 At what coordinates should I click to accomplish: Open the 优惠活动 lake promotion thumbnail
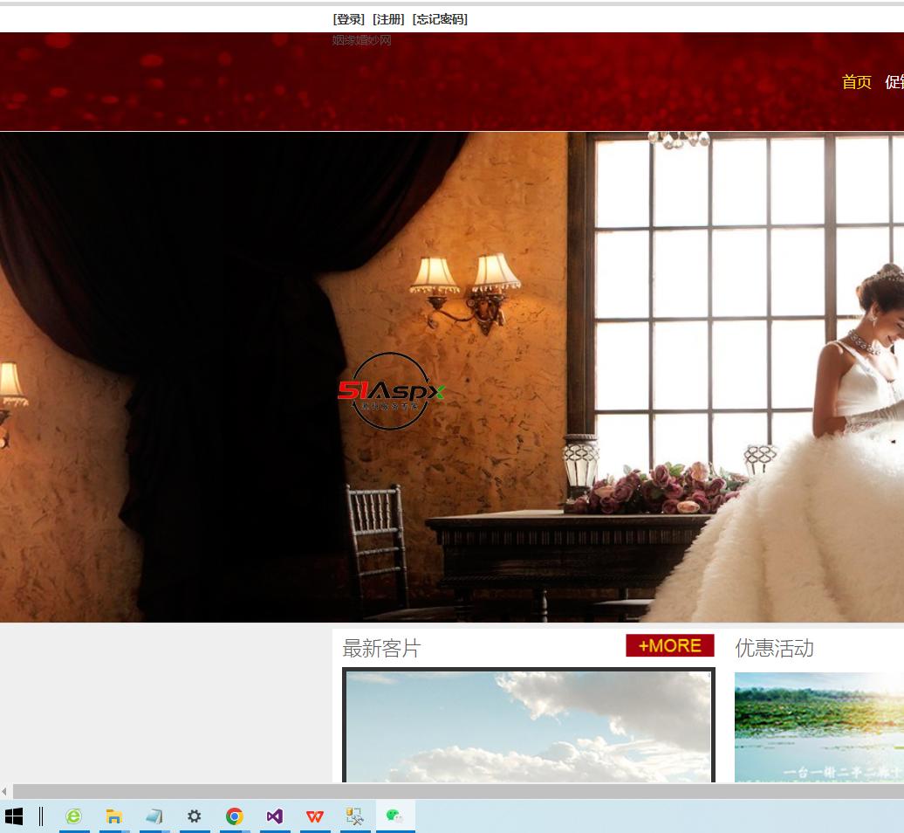point(818,726)
